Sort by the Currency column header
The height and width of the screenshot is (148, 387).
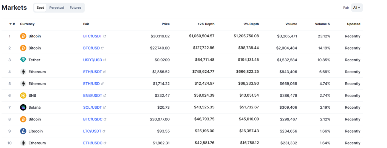[x=27, y=24]
